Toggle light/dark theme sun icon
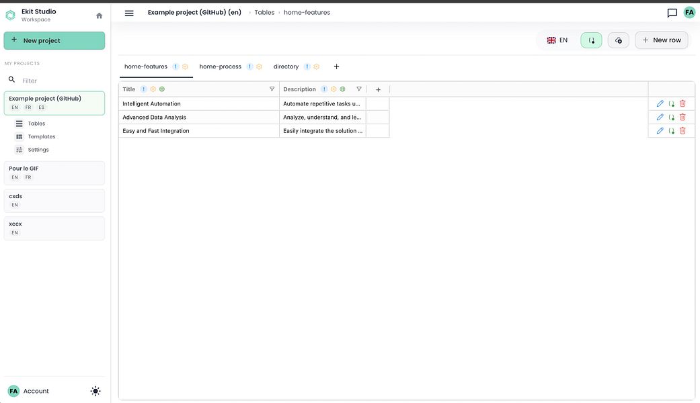700x403 pixels. [95, 391]
